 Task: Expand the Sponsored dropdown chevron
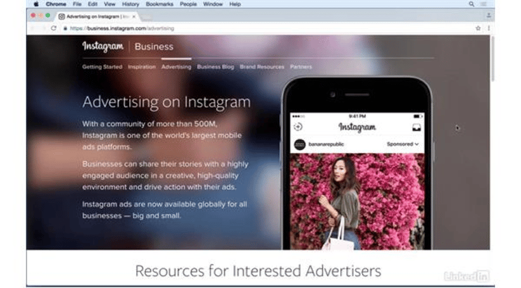pos(417,144)
